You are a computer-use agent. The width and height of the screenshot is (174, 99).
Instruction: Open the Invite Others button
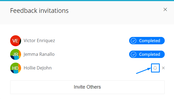tap(87, 87)
